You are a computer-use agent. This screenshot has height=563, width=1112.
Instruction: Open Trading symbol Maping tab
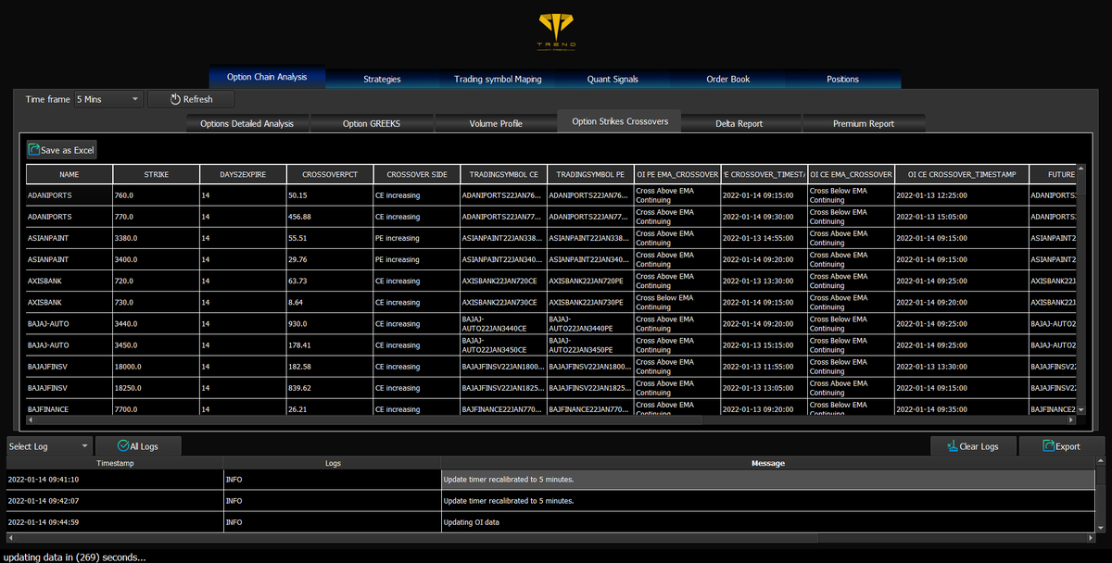coord(498,80)
